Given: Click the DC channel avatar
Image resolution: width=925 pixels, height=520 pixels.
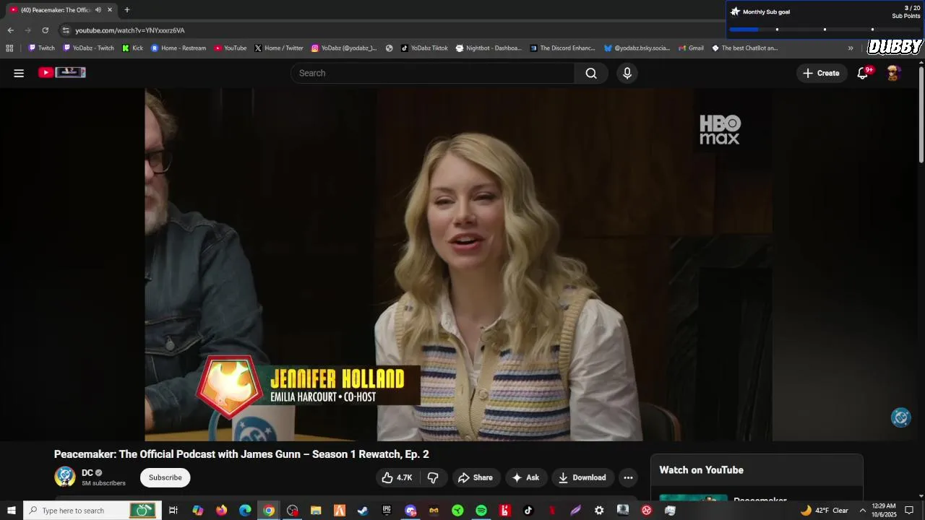Looking at the screenshot, I should click(x=65, y=477).
